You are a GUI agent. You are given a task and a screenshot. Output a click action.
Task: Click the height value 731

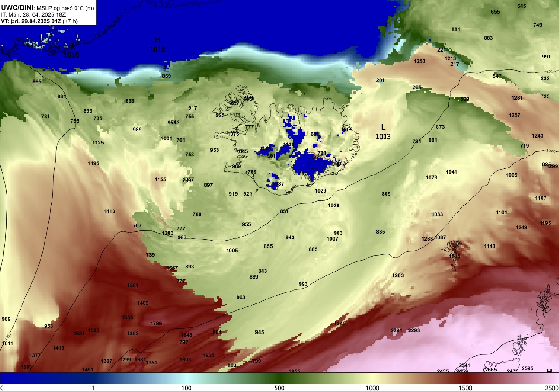click(45, 117)
